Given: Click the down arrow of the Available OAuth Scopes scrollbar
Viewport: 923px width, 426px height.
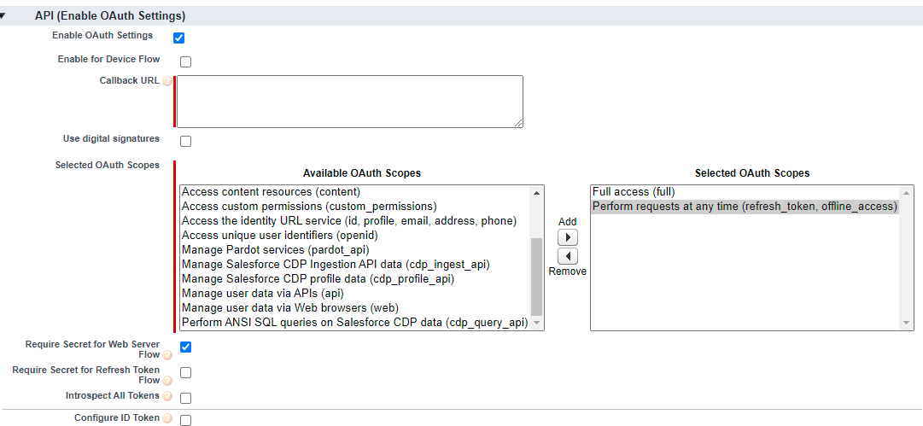Looking at the screenshot, I should pos(536,323).
